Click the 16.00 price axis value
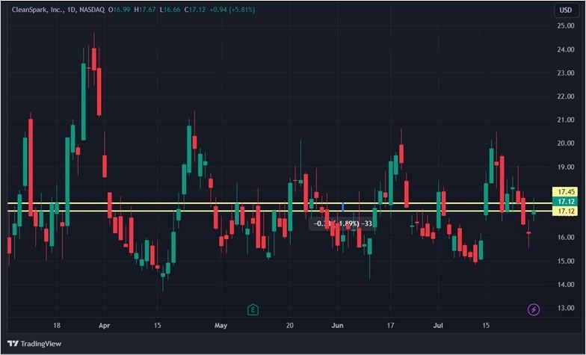This screenshot has width=586, height=355. click(x=565, y=238)
